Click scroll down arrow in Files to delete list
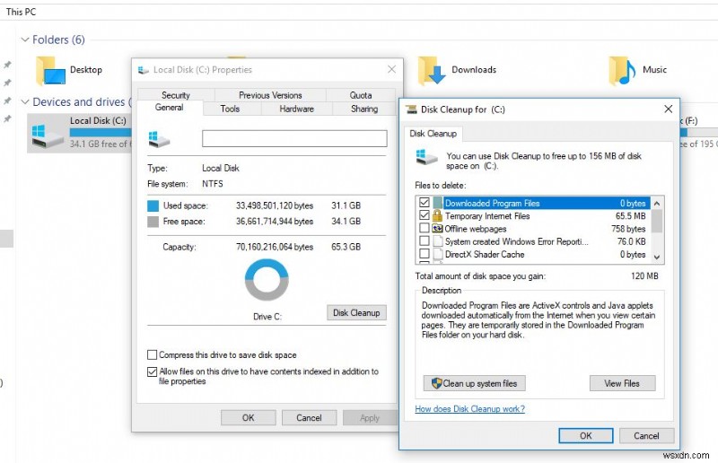 click(x=657, y=257)
